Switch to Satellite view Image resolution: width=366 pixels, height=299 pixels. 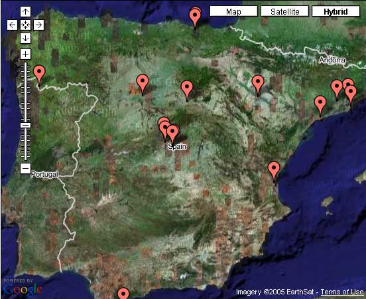(x=284, y=11)
